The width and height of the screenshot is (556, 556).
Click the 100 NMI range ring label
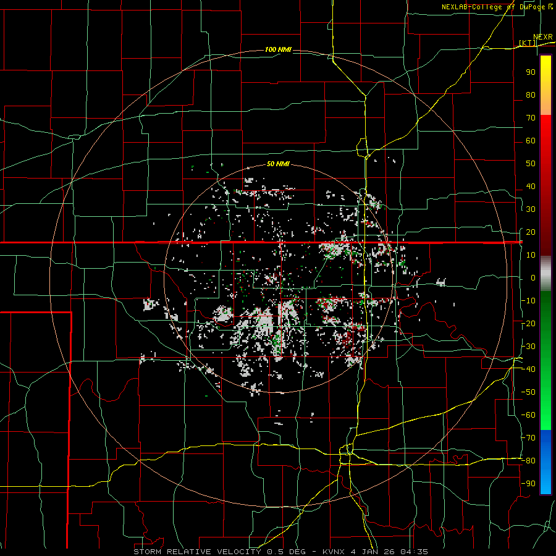pyautogui.click(x=278, y=49)
